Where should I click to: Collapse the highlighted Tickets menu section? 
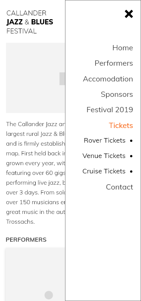click(121, 125)
